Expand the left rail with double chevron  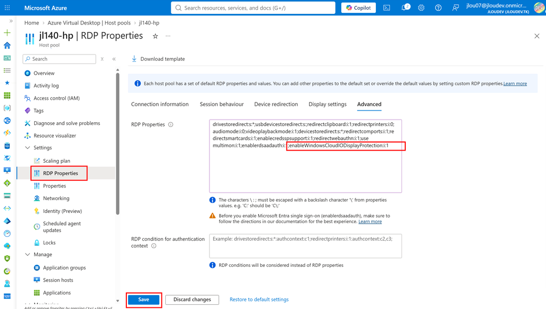tap(11, 21)
